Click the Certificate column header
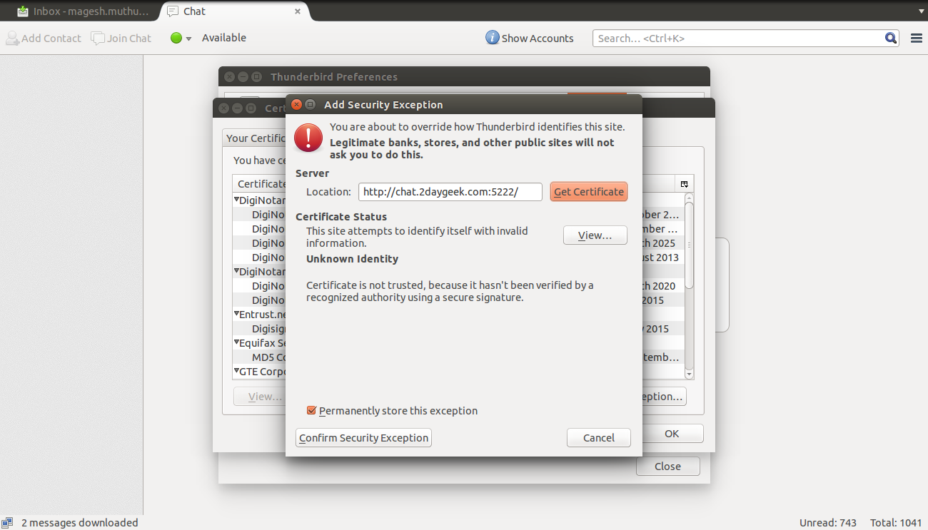 [260, 184]
